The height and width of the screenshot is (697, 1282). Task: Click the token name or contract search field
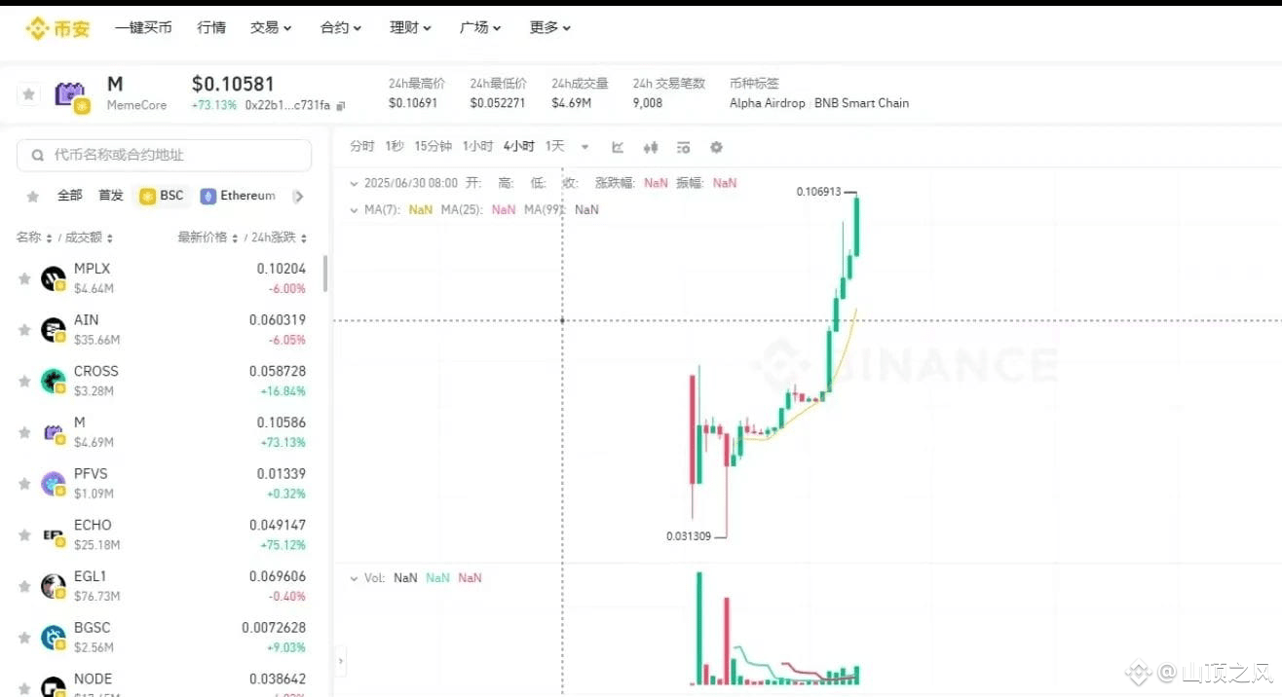tap(165, 155)
